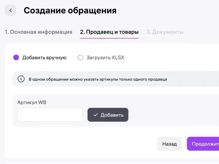Image resolution: width=219 pixels, height=164 pixels.
Task: Switch to the Документы tab
Action: pos(165,32)
